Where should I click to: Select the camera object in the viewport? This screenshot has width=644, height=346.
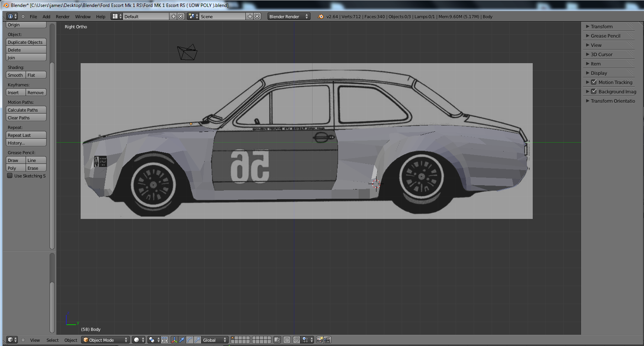coord(187,52)
